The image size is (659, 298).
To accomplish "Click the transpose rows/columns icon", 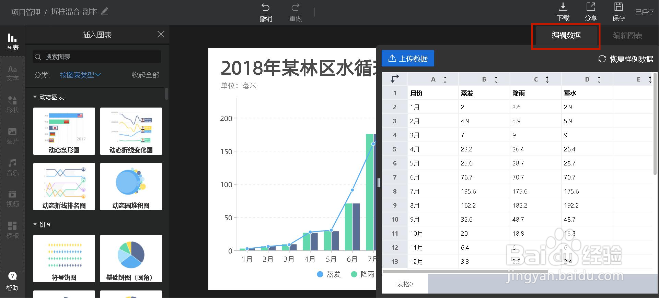I will 395,79.
